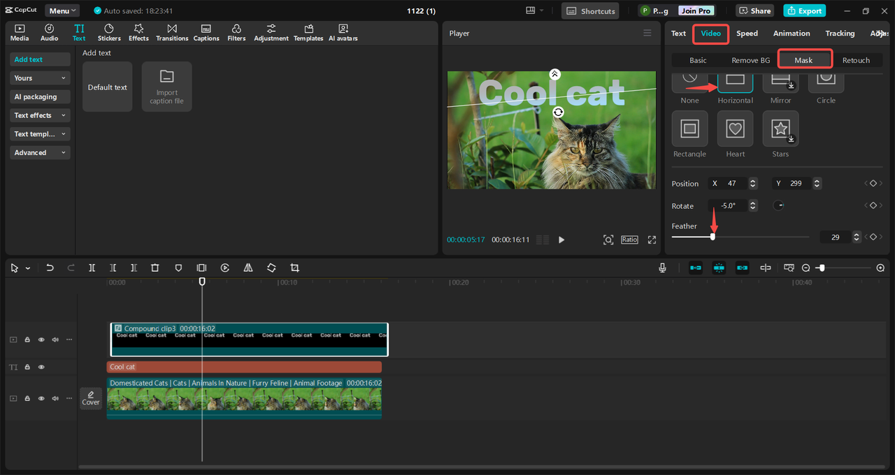Toggle lock on the Cool cat text track
The width and height of the screenshot is (895, 475).
(x=27, y=367)
